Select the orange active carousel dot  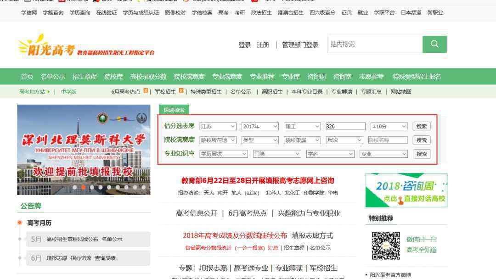[83, 187]
